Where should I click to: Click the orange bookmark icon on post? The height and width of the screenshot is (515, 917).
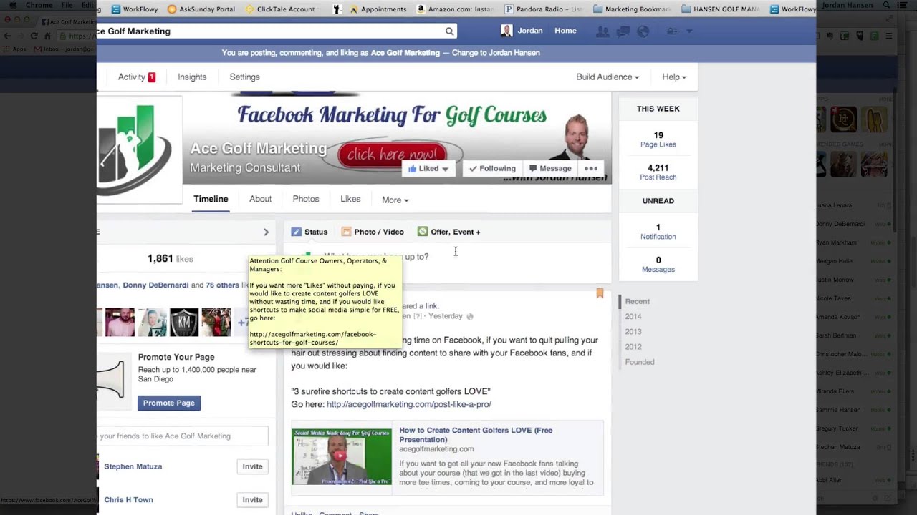pos(600,293)
